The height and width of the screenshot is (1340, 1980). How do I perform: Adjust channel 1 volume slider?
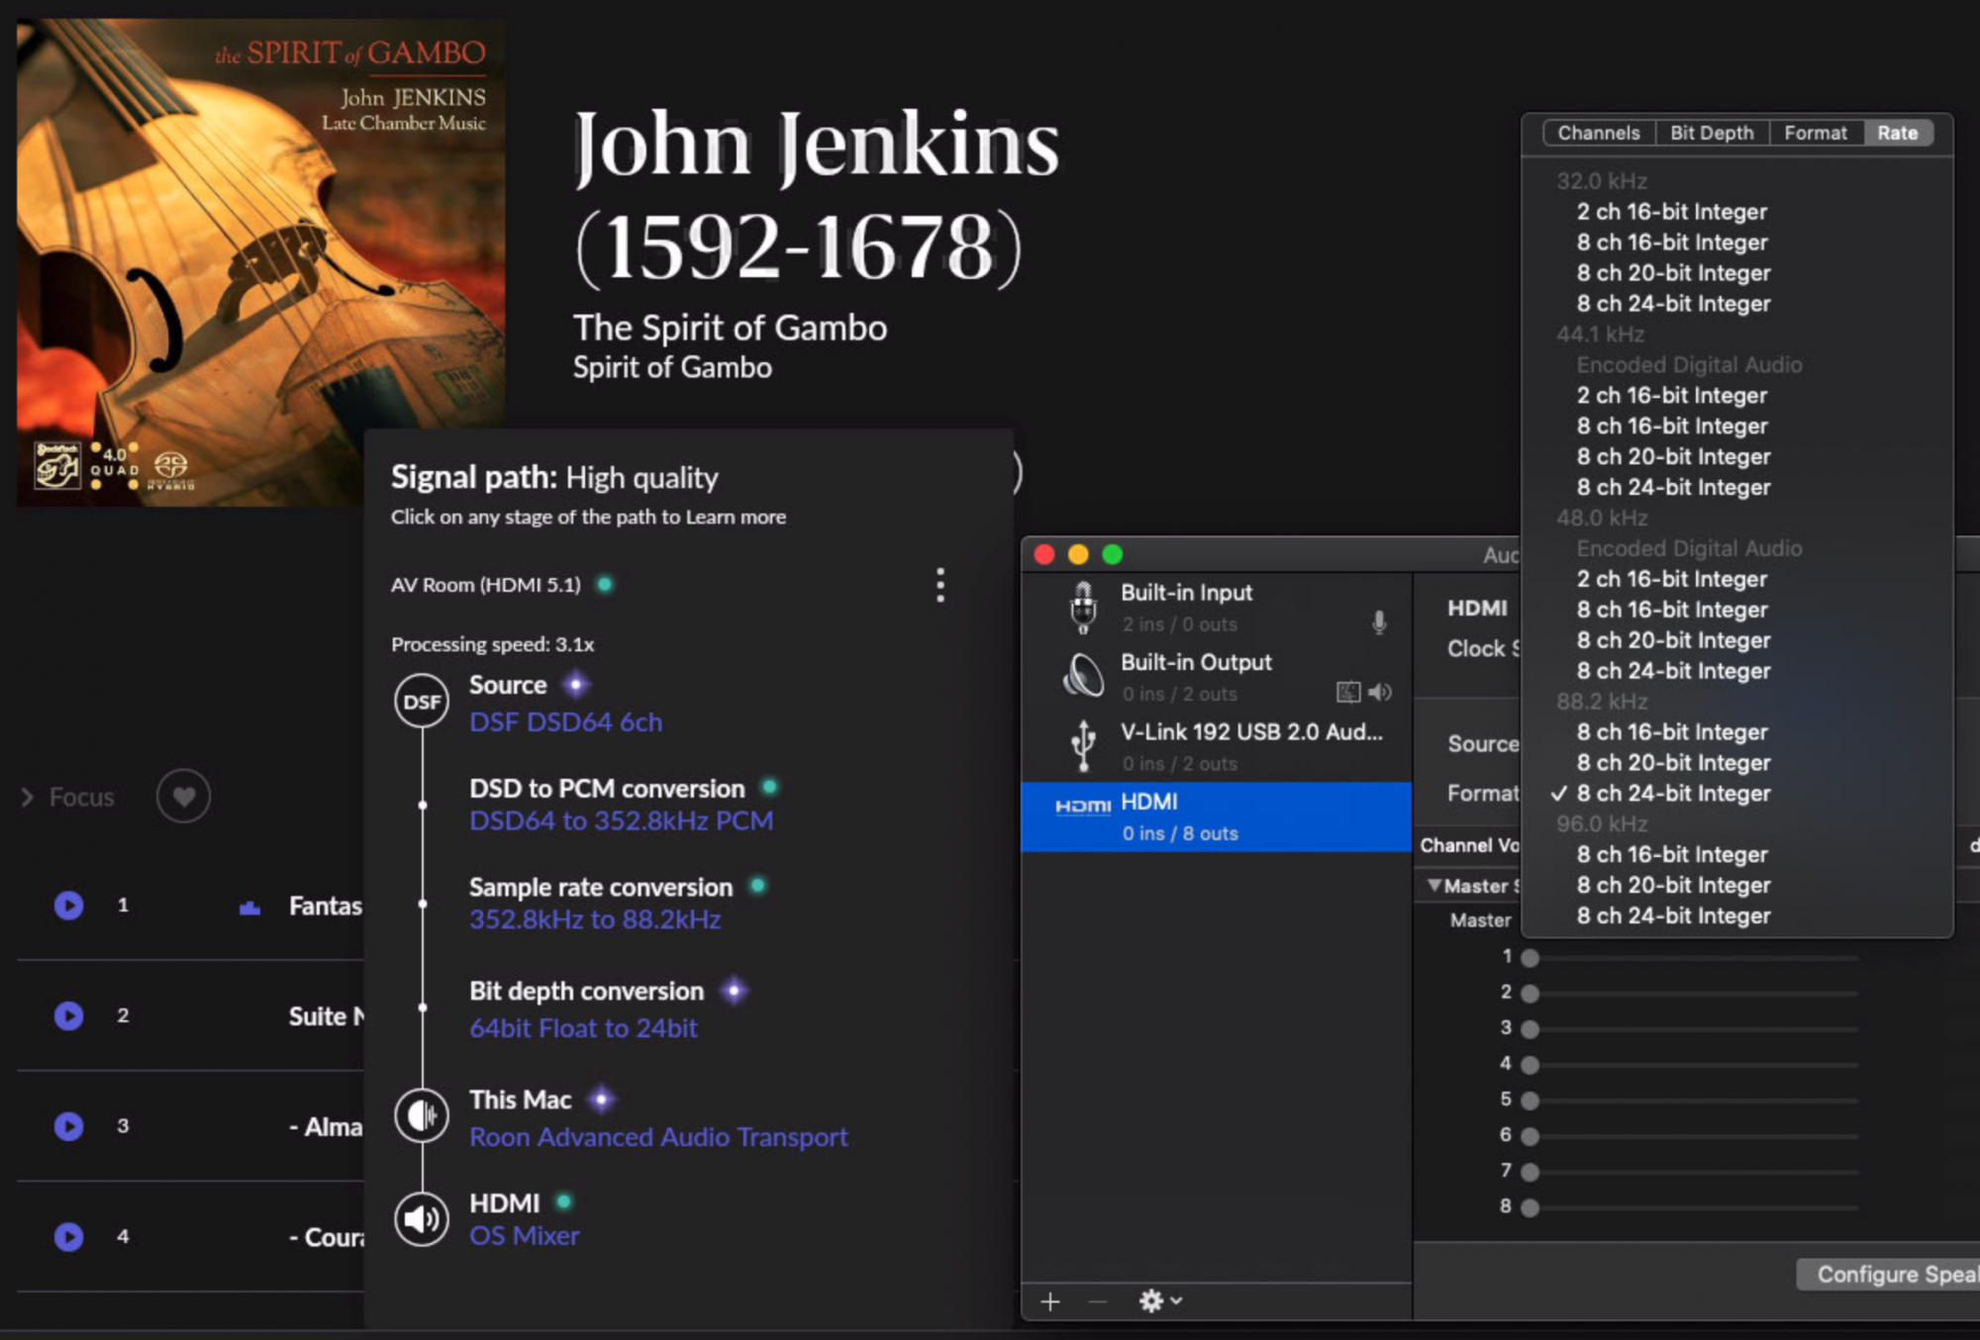tap(1530, 958)
